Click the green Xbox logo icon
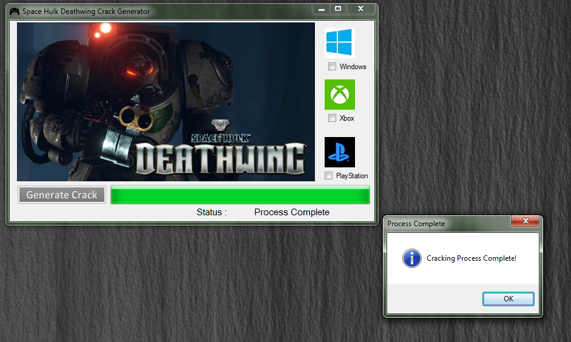571x342 pixels. click(340, 95)
